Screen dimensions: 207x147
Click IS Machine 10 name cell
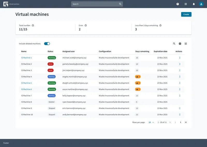coord(27,115)
